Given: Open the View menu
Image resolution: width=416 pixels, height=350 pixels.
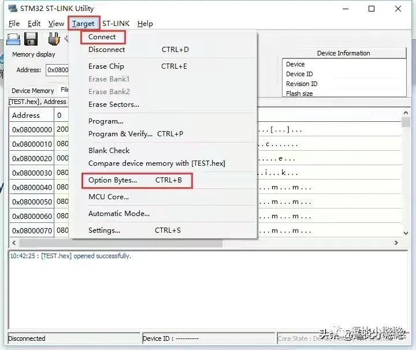Looking at the screenshot, I should (x=56, y=24).
